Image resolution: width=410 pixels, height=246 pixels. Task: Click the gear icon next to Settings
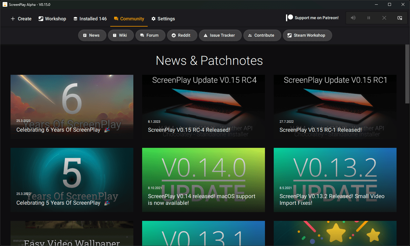coord(154,18)
